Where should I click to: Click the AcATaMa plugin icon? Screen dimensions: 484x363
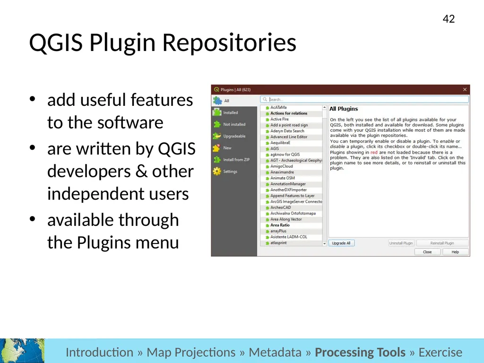pyautogui.click(x=268, y=108)
